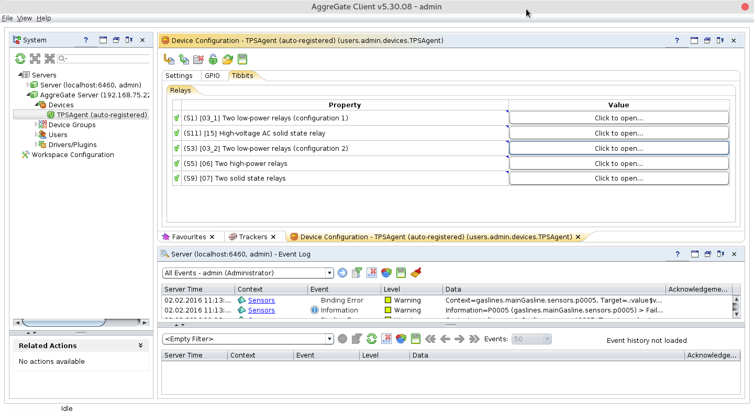754x413 pixels.
Task: Click the save icon in event history toolbar
Action: point(416,339)
